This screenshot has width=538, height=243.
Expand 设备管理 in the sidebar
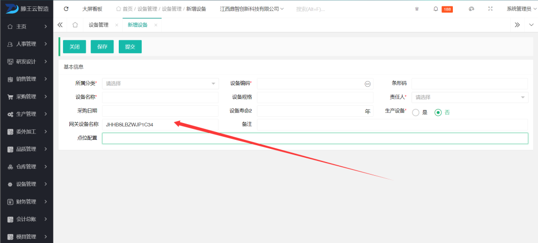click(26, 184)
